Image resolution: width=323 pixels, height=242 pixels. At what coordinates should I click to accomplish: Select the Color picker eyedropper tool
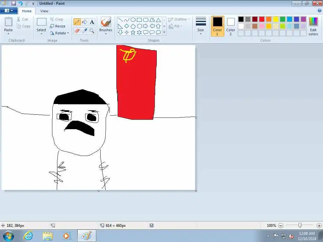(x=85, y=31)
